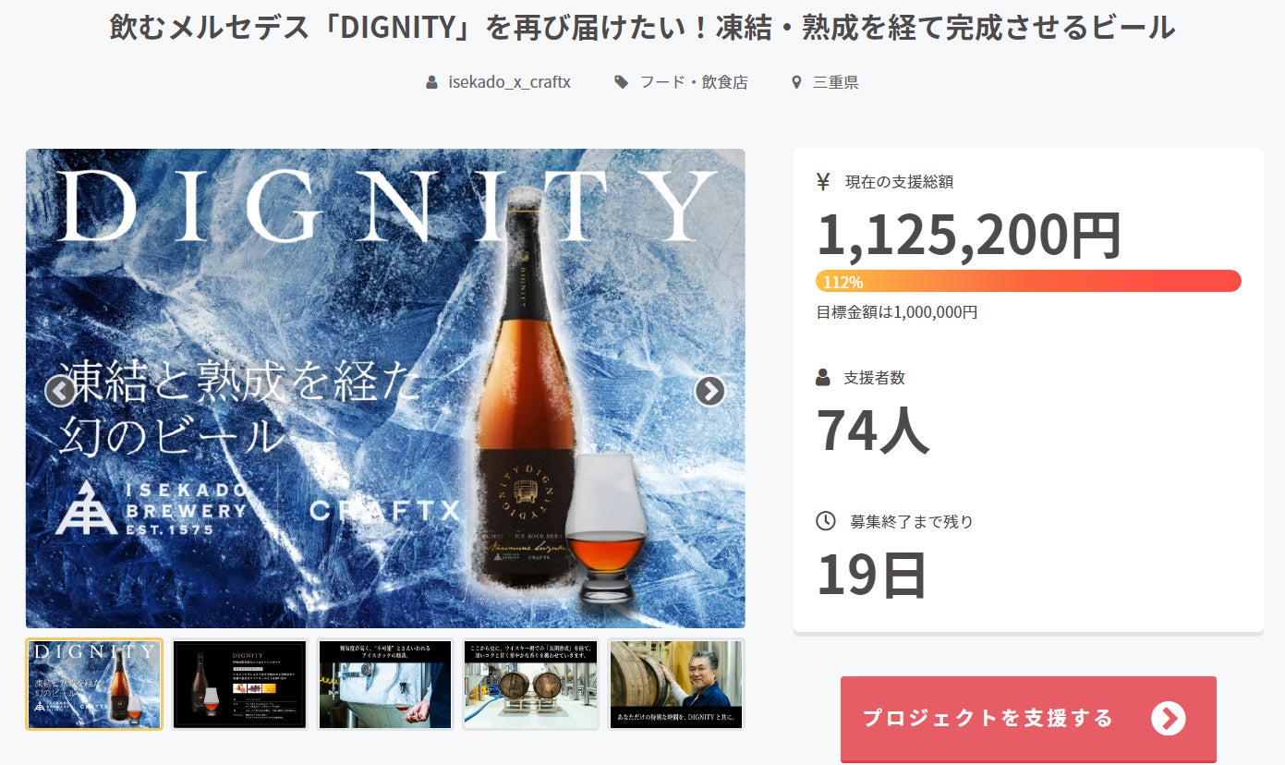Click the supporter person icon by 支援者数
1285x765 pixels.
click(x=824, y=378)
